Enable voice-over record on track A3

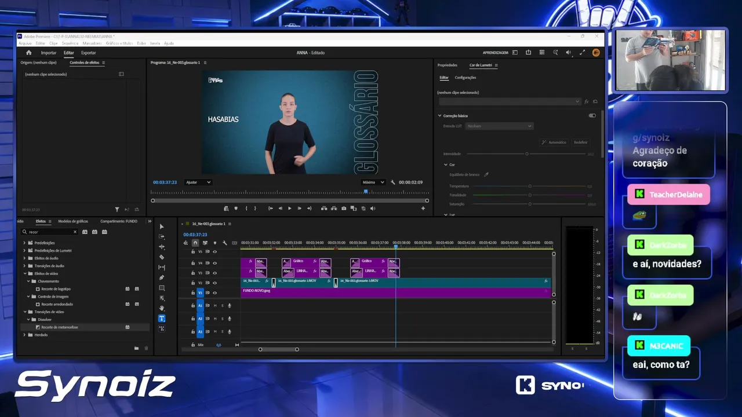tap(230, 332)
